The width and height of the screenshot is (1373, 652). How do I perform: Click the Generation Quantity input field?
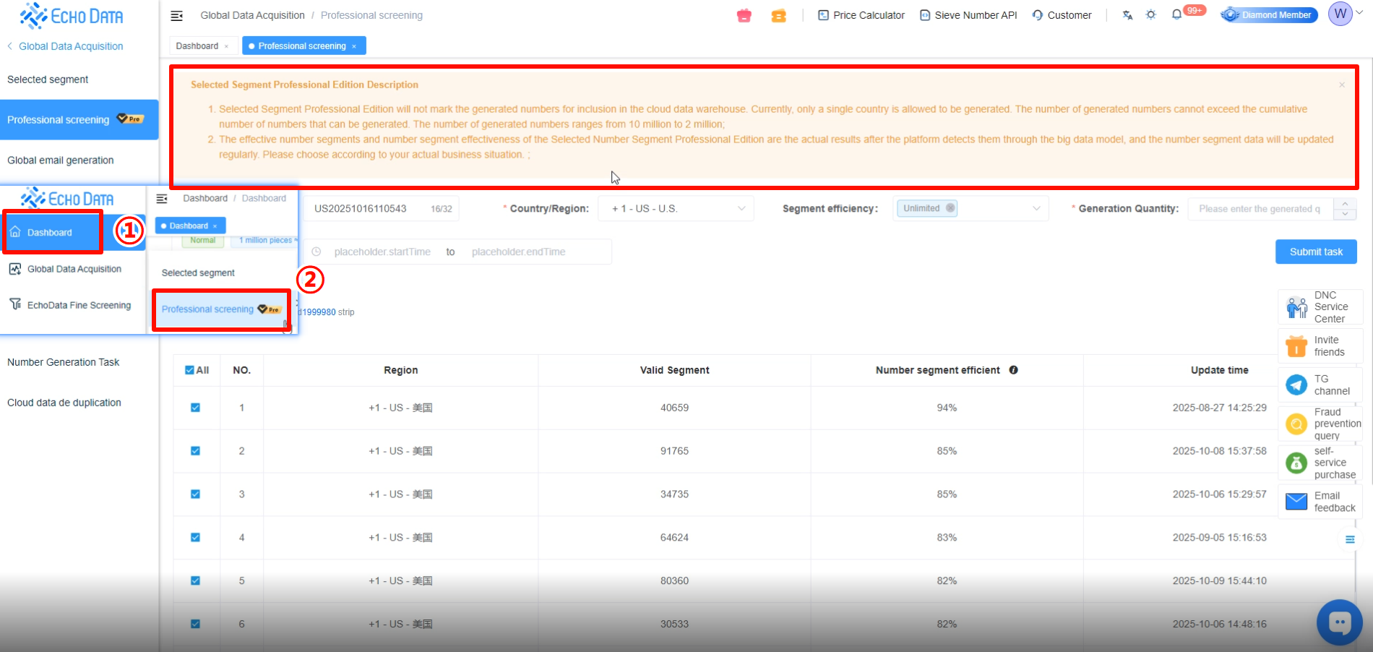(x=1260, y=209)
